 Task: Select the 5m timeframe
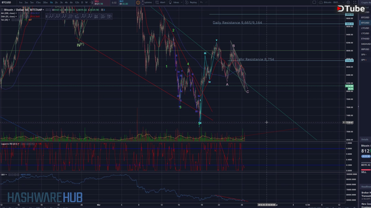(x=32, y=2)
